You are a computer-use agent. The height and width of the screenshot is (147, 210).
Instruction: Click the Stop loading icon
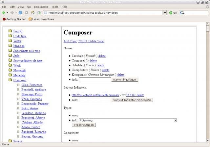click(27, 13)
